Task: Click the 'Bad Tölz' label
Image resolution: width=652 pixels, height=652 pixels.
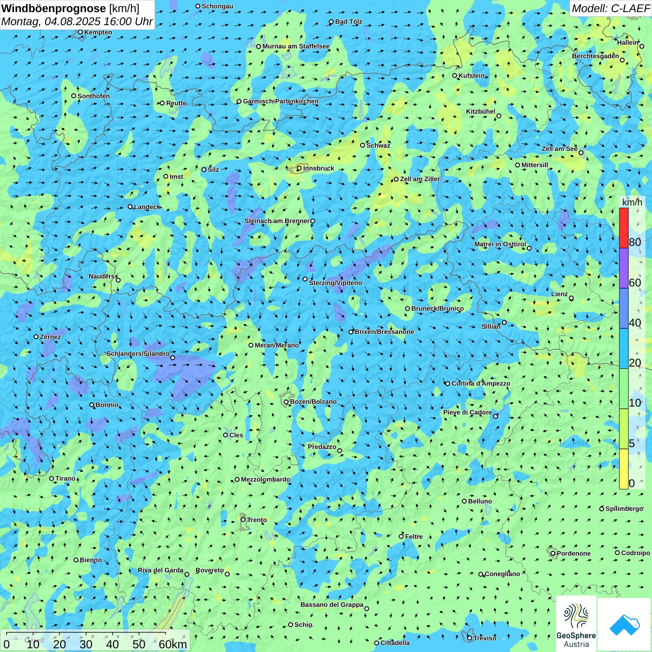Action: coord(349,21)
